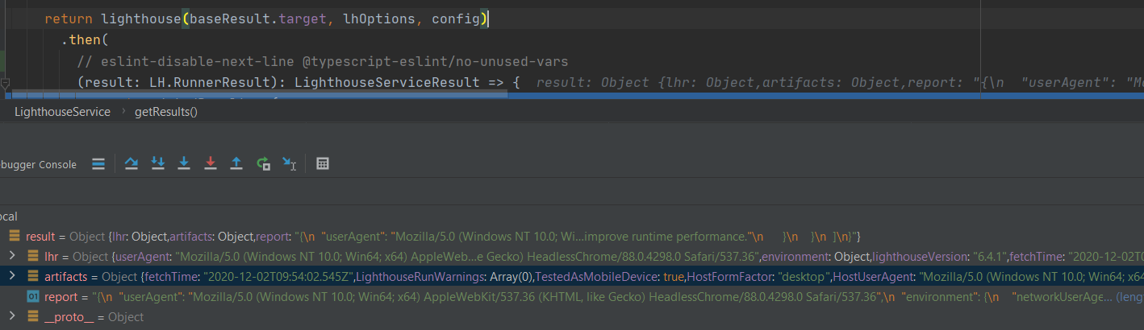Expand the artifacts object node
Screen dimensions: 1144x330
[x=11, y=277]
